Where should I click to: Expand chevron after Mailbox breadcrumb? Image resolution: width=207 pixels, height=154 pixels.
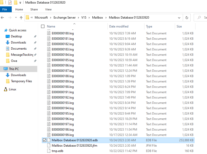click(x=106, y=18)
